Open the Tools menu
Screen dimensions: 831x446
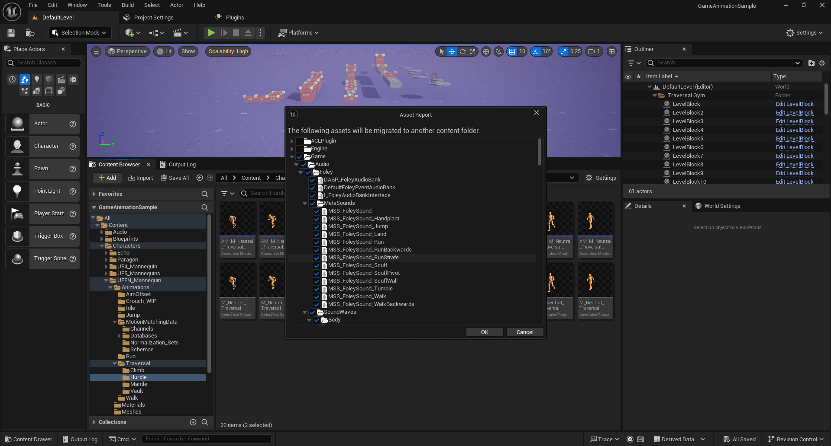104,5
